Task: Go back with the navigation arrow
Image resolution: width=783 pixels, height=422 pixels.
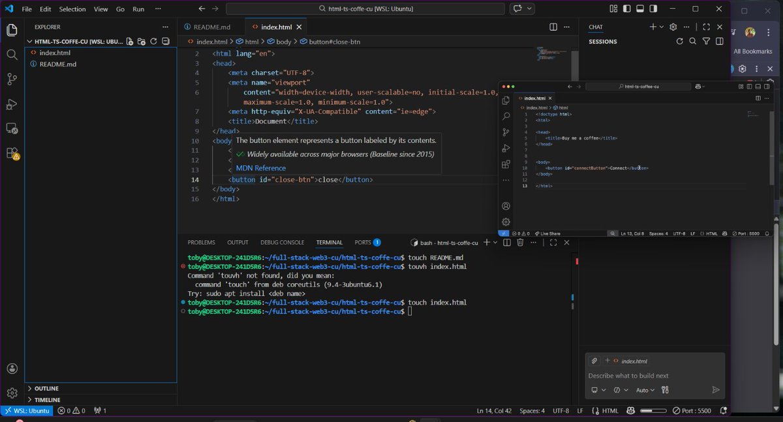Action: 201,9
